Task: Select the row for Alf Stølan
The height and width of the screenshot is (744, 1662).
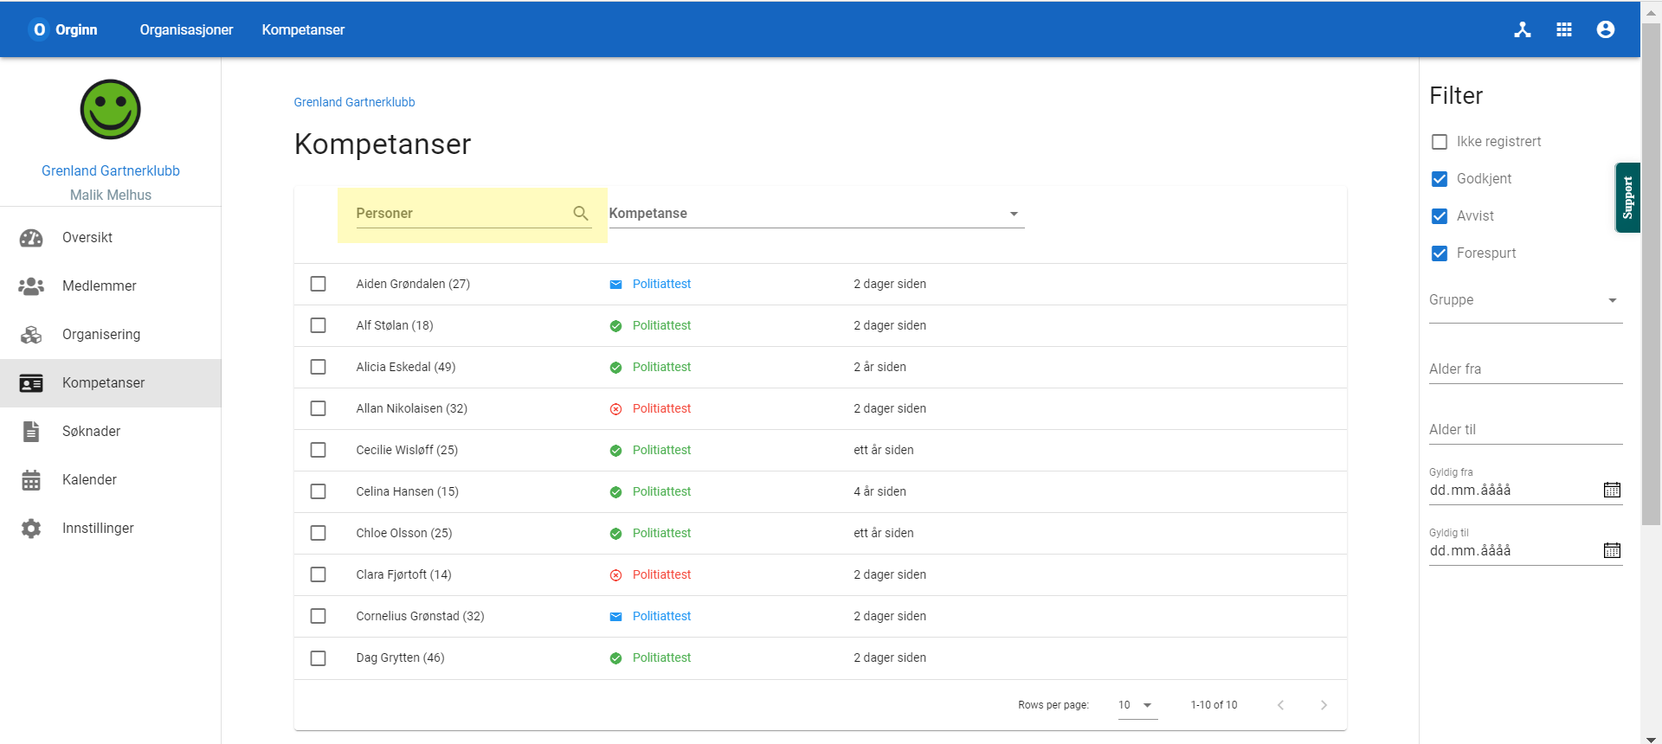Action: (319, 325)
